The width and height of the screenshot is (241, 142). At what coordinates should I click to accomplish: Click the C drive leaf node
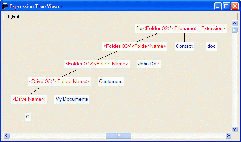[28, 117]
